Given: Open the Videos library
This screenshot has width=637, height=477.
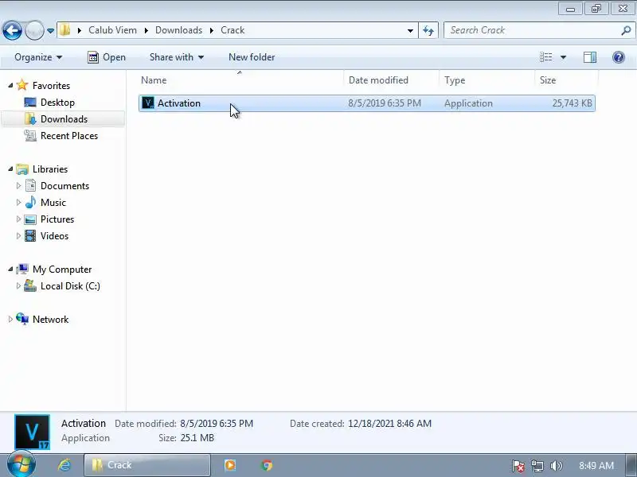Looking at the screenshot, I should [54, 235].
